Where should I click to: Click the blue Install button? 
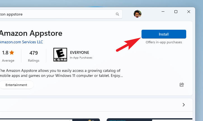(164, 34)
